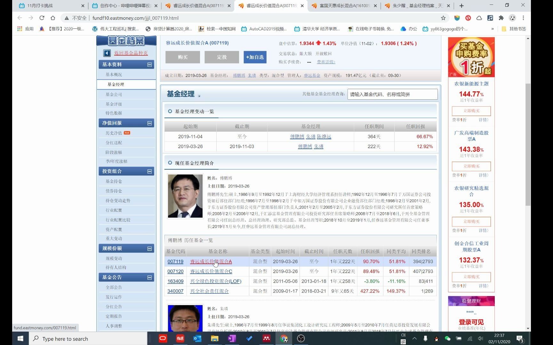Click the +加自选 button
This screenshot has height=345, width=553.
(x=255, y=57)
